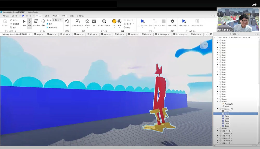Image resolution: width=260 pixels, height=149 pixels.
Task: Open the UI insert tool
Action: coord(94,23)
